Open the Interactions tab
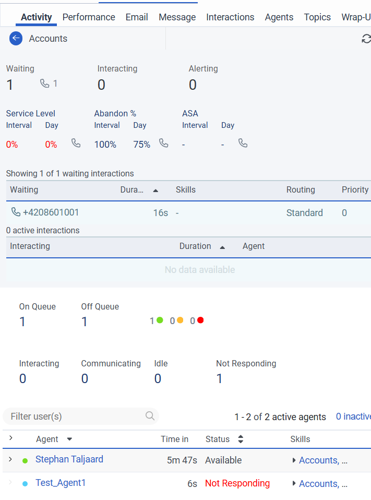 [x=230, y=17]
